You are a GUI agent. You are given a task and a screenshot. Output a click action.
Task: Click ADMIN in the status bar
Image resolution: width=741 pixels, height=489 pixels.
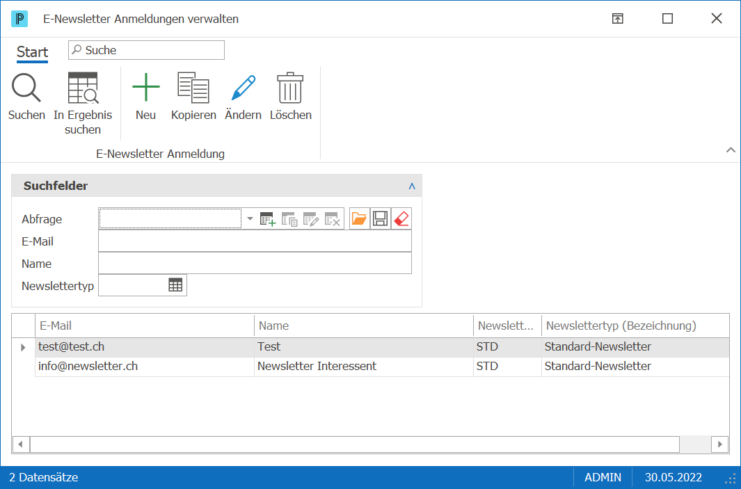603,477
